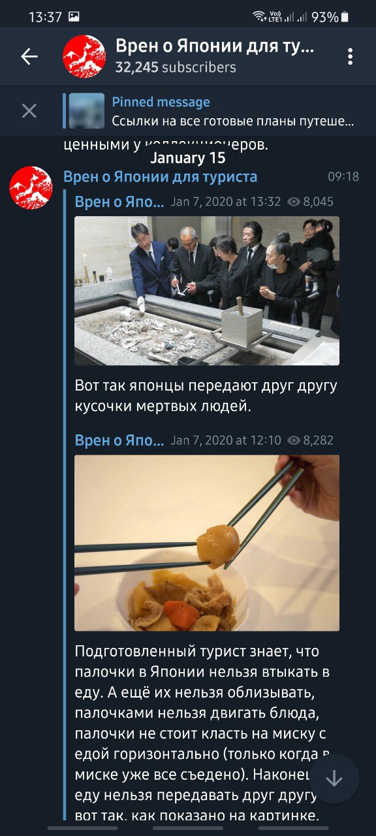The width and height of the screenshot is (376, 836).
Task: Open sender name Врен о Японии для туриста
Action: click(161, 177)
